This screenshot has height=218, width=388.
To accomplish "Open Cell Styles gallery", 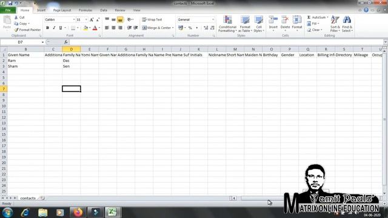I will 259,24.
